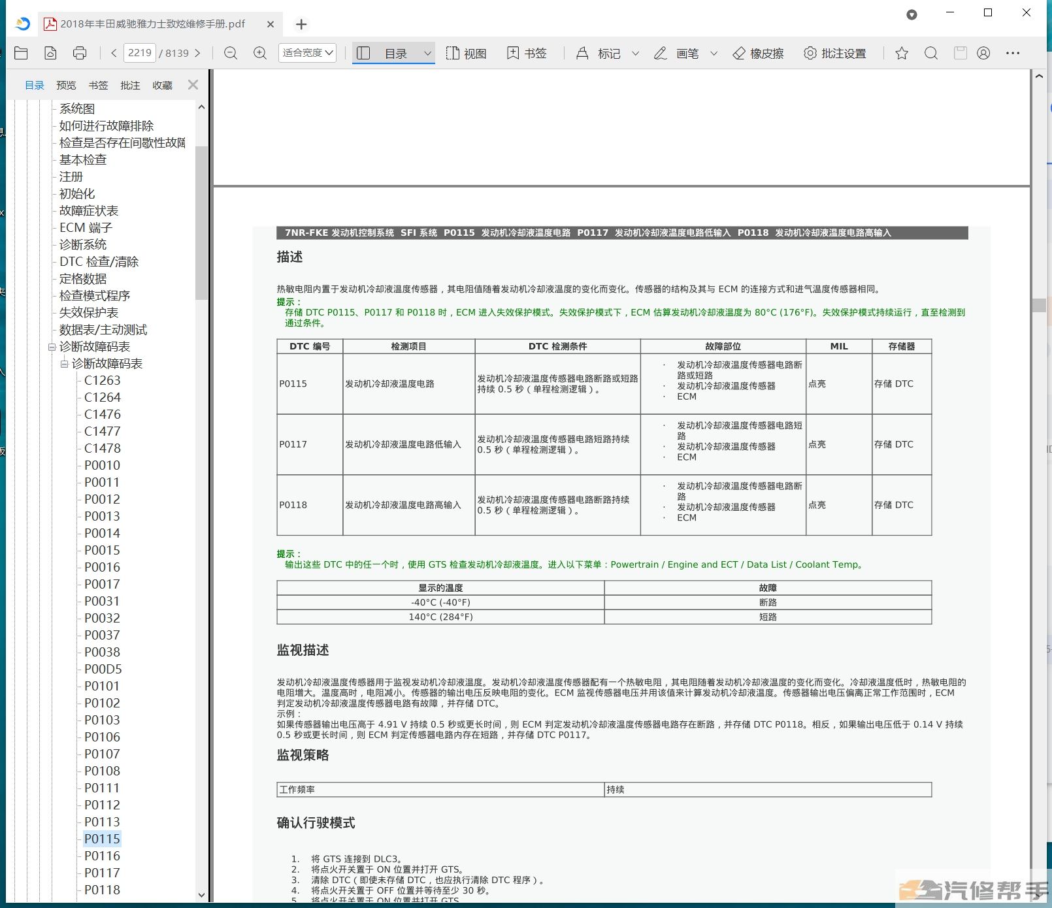This screenshot has height=908, width=1052.
Task: Click the zoom in magnifier
Action: pos(260,53)
